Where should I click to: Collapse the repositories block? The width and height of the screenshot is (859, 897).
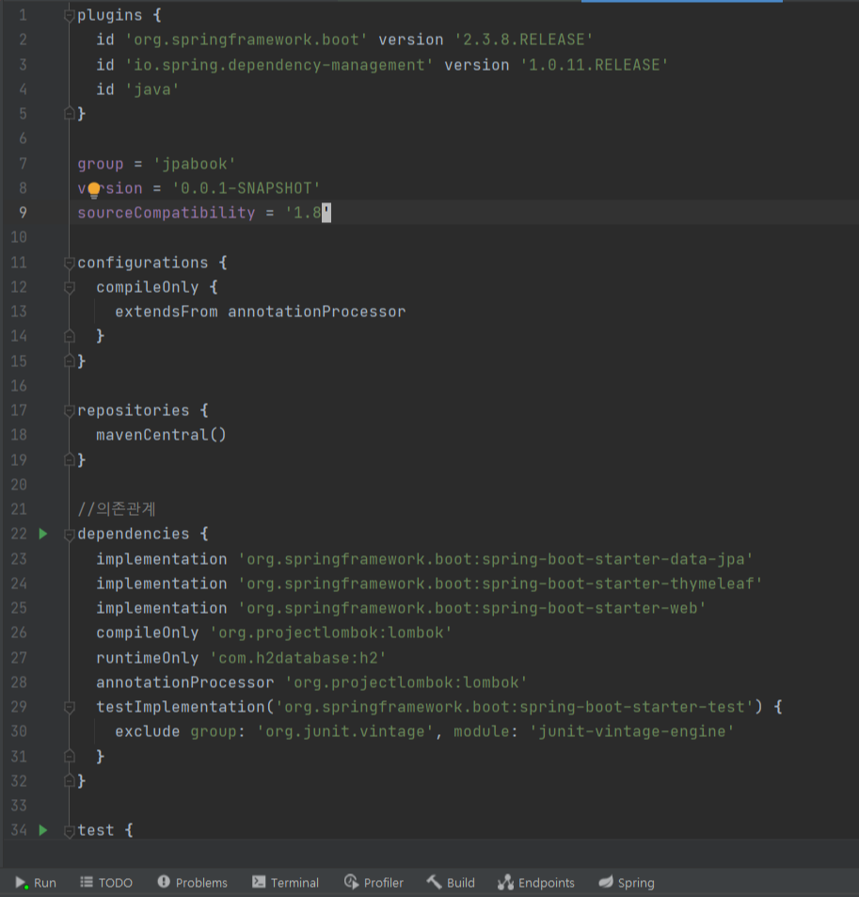pos(70,410)
